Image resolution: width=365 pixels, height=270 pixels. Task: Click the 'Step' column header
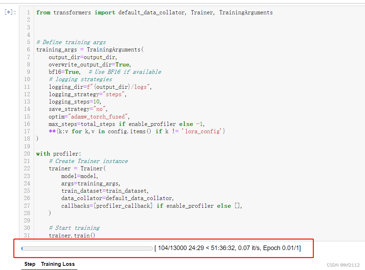[x=30, y=264]
